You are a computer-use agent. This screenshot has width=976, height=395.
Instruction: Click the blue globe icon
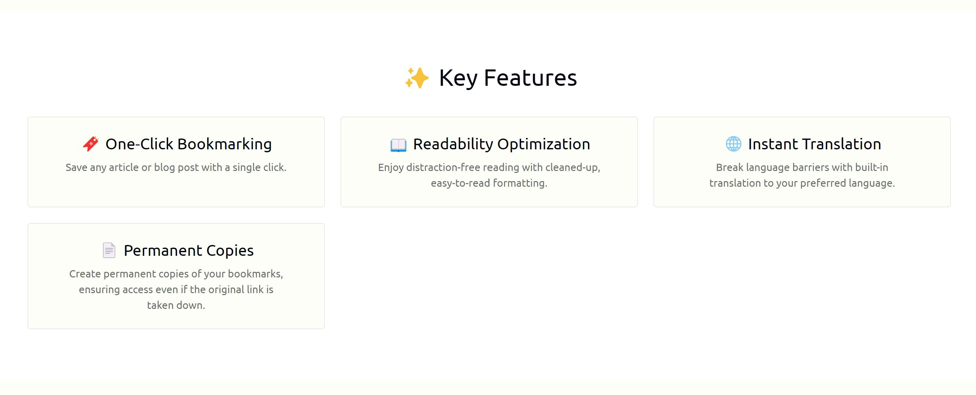tap(733, 144)
